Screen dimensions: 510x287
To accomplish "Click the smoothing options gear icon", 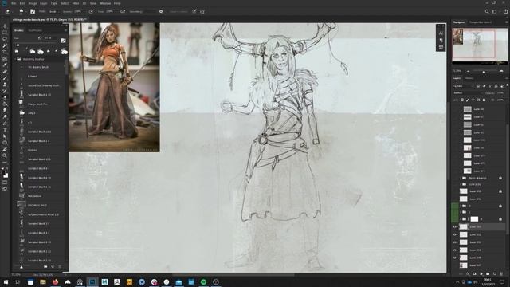I will tap(161, 11).
